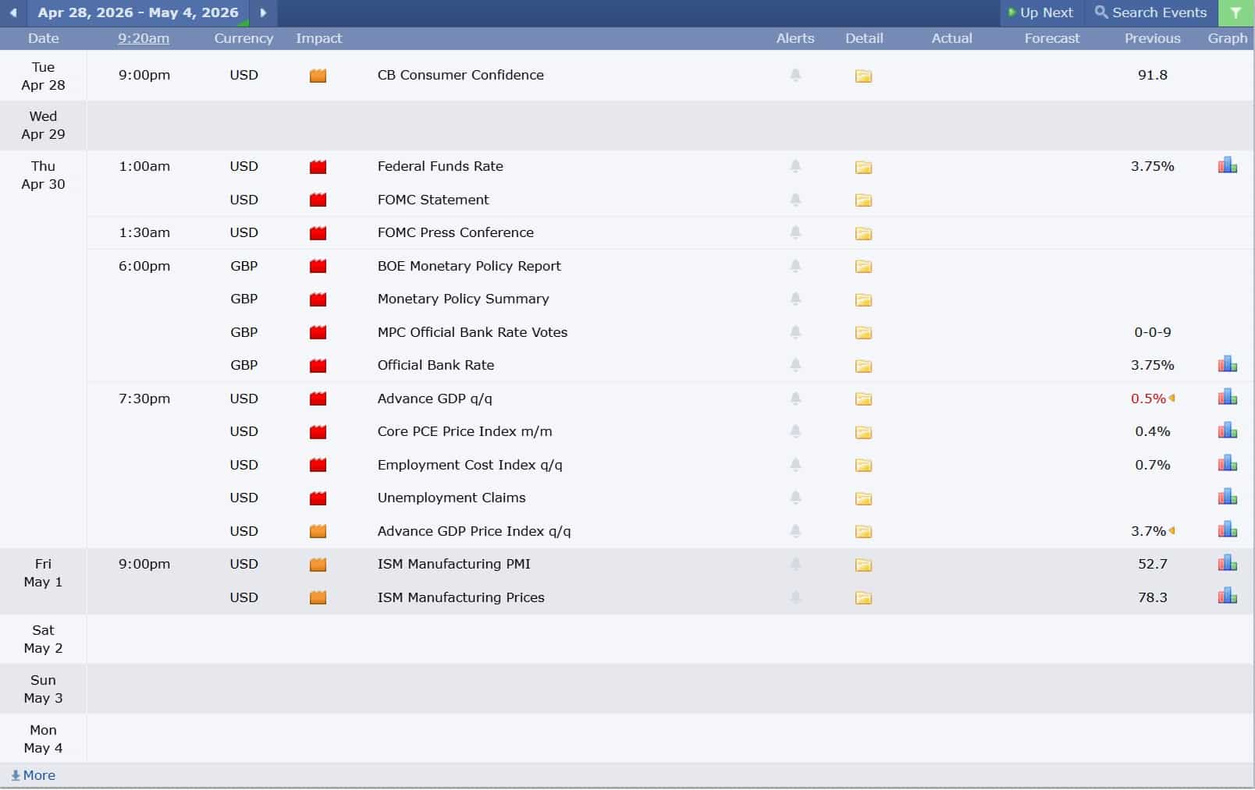1255x790 pixels.
Task: Show graph for Unemployment Claims
Action: pyautogui.click(x=1227, y=497)
